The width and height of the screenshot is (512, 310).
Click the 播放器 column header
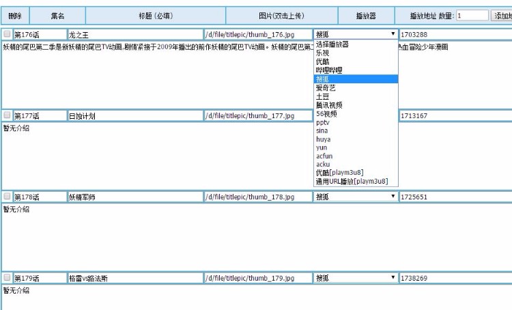click(x=366, y=16)
